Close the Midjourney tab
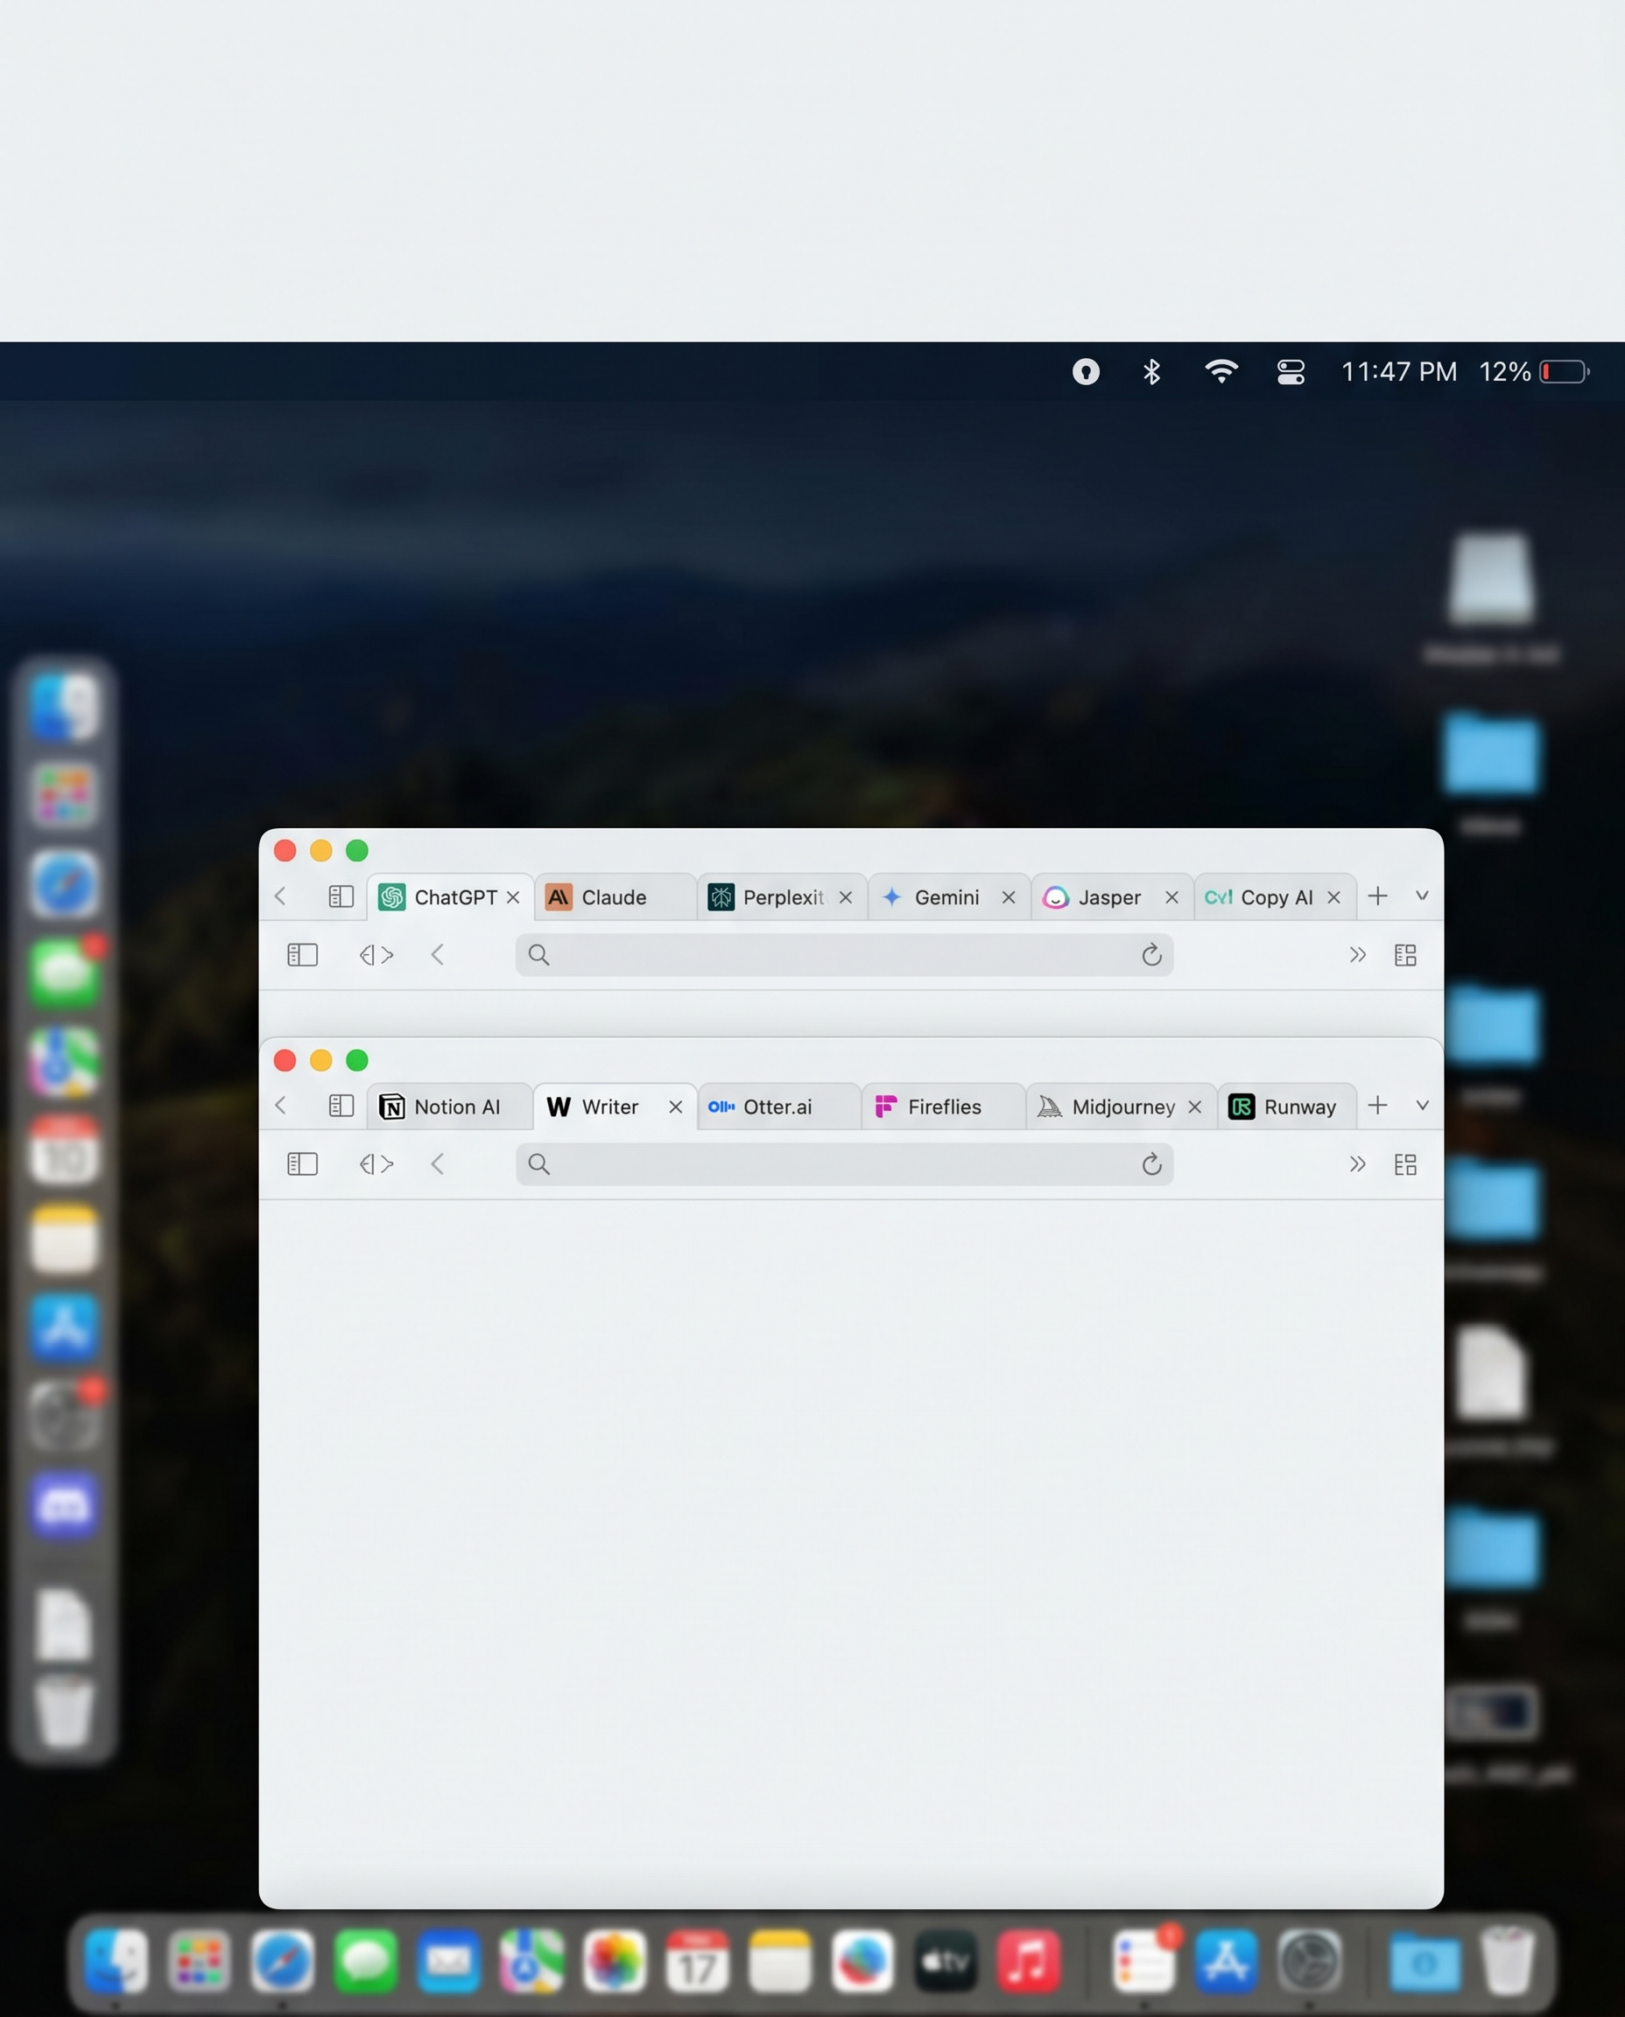The height and width of the screenshot is (2017, 1625). (1194, 1107)
